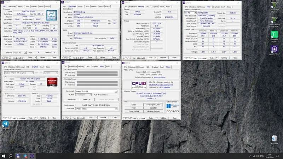283x159 pixels.
Task: Click the Driver Update button
Action: pos(134,111)
